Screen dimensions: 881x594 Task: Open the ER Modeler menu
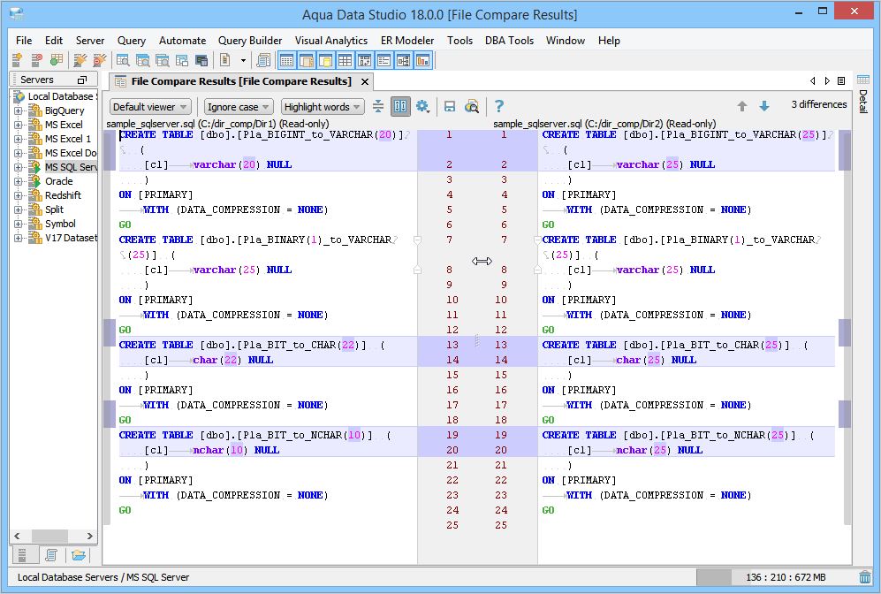point(407,41)
